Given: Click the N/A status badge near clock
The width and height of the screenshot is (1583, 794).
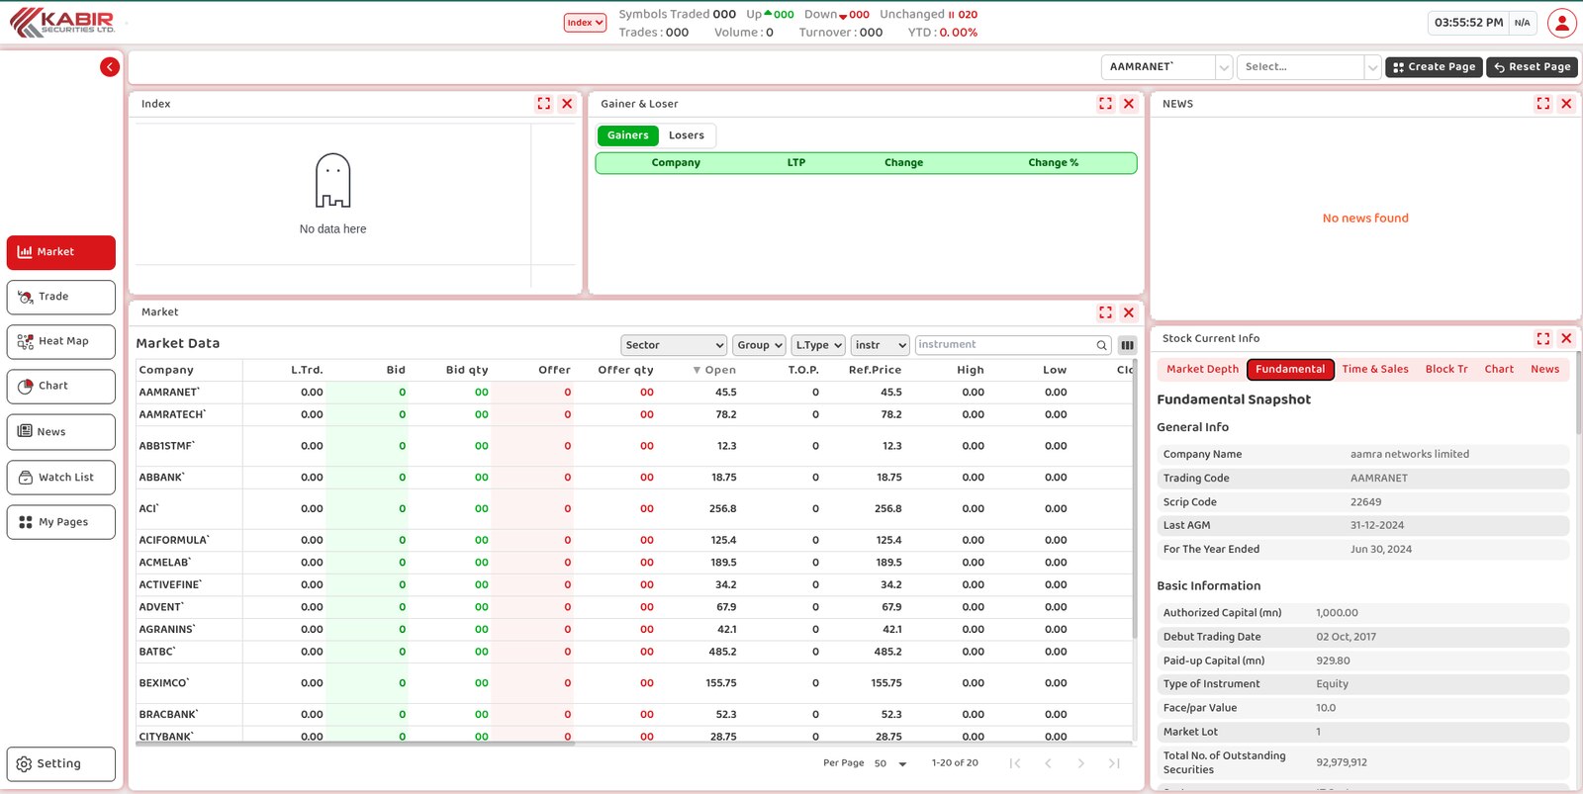Looking at the screenshot, I should tap(1522, 23).
